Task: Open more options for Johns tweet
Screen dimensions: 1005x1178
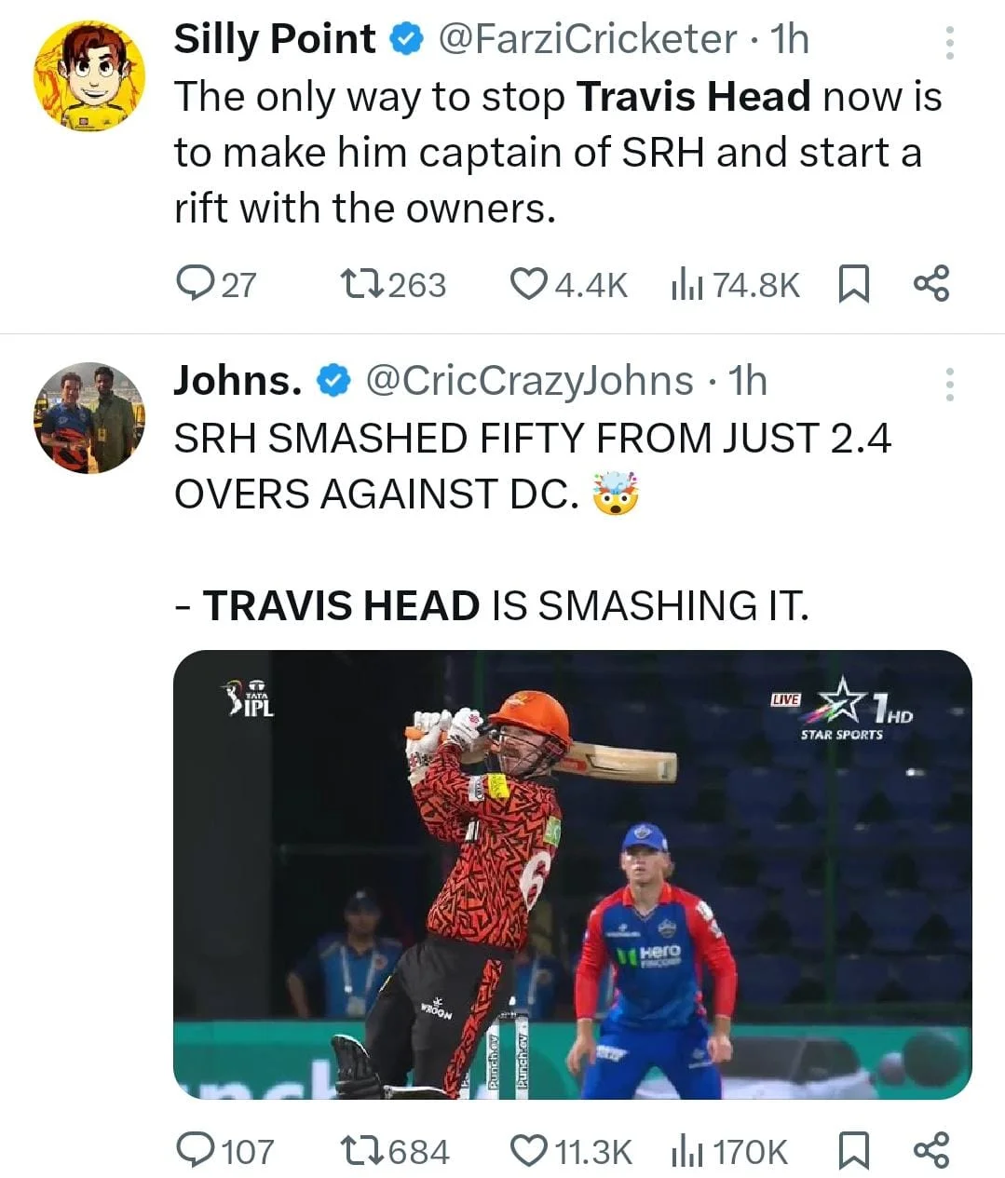Action: click(949, 384)
